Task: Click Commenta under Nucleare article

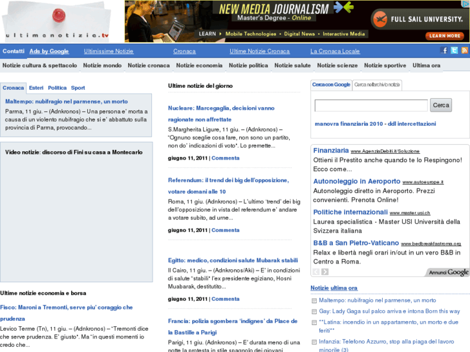Action: point(226,158)
